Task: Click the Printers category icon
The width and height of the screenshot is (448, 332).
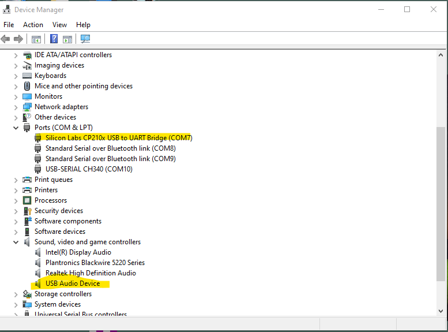Action: click(x=27, y=190)
